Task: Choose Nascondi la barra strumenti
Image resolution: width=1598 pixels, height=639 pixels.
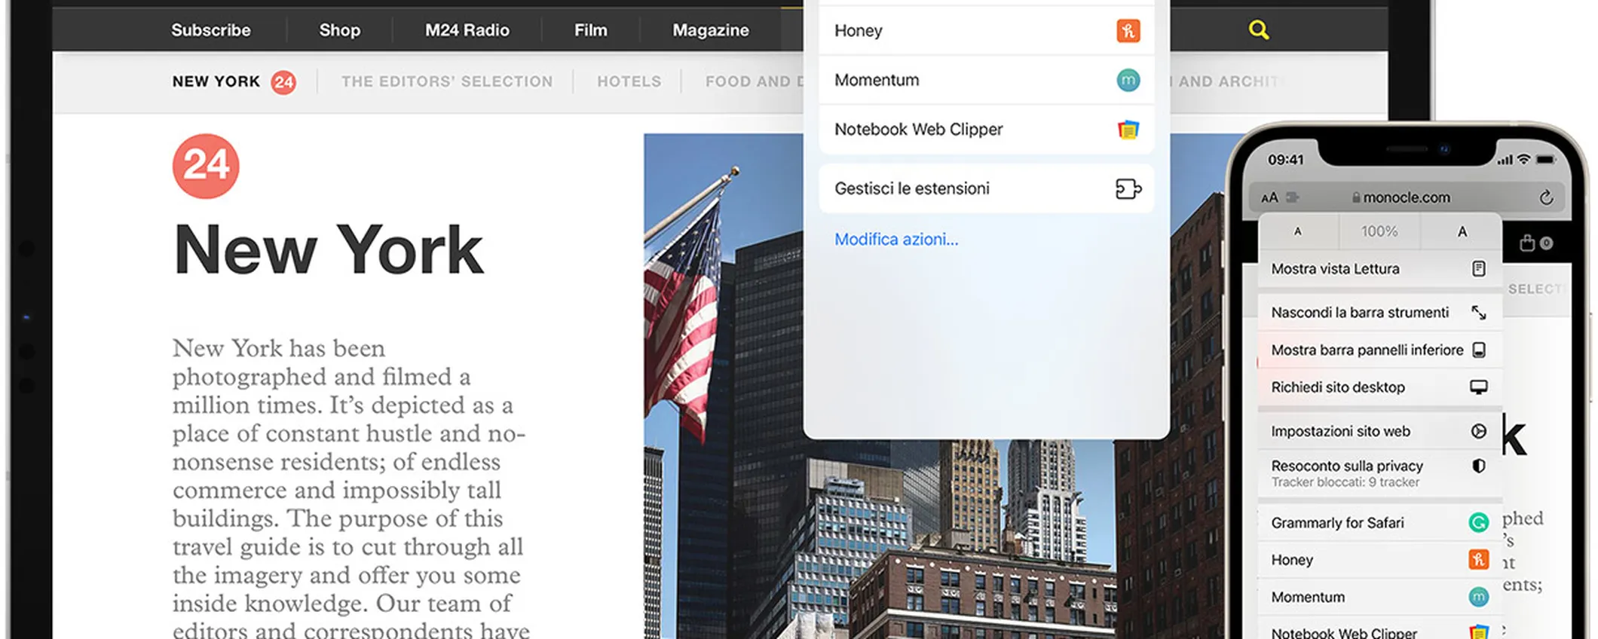Action: tap(1380, 312)
